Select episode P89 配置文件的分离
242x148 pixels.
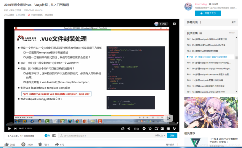[210, 80]
